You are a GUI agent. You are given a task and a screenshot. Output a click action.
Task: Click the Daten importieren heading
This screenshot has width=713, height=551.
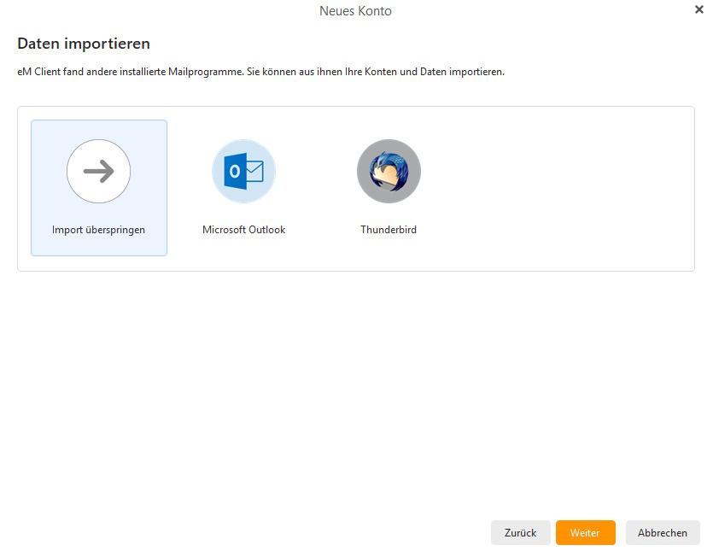click(82, 43)
